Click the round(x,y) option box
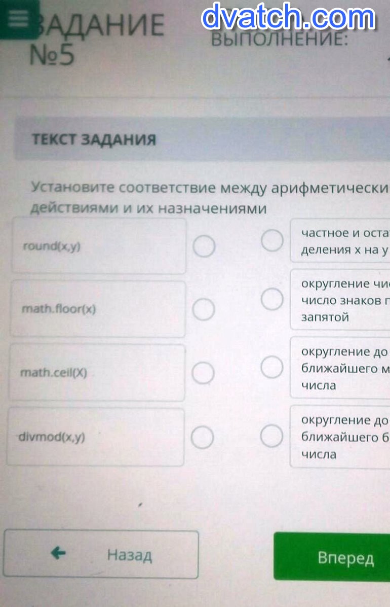 pyautogui.click(x=98, y=246)
